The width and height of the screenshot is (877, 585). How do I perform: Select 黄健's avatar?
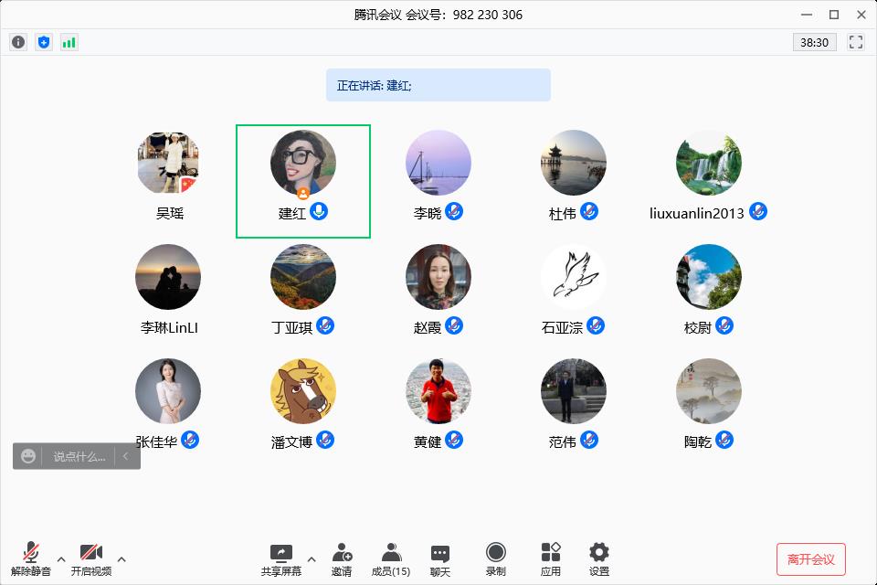click(x=438, y=391)
